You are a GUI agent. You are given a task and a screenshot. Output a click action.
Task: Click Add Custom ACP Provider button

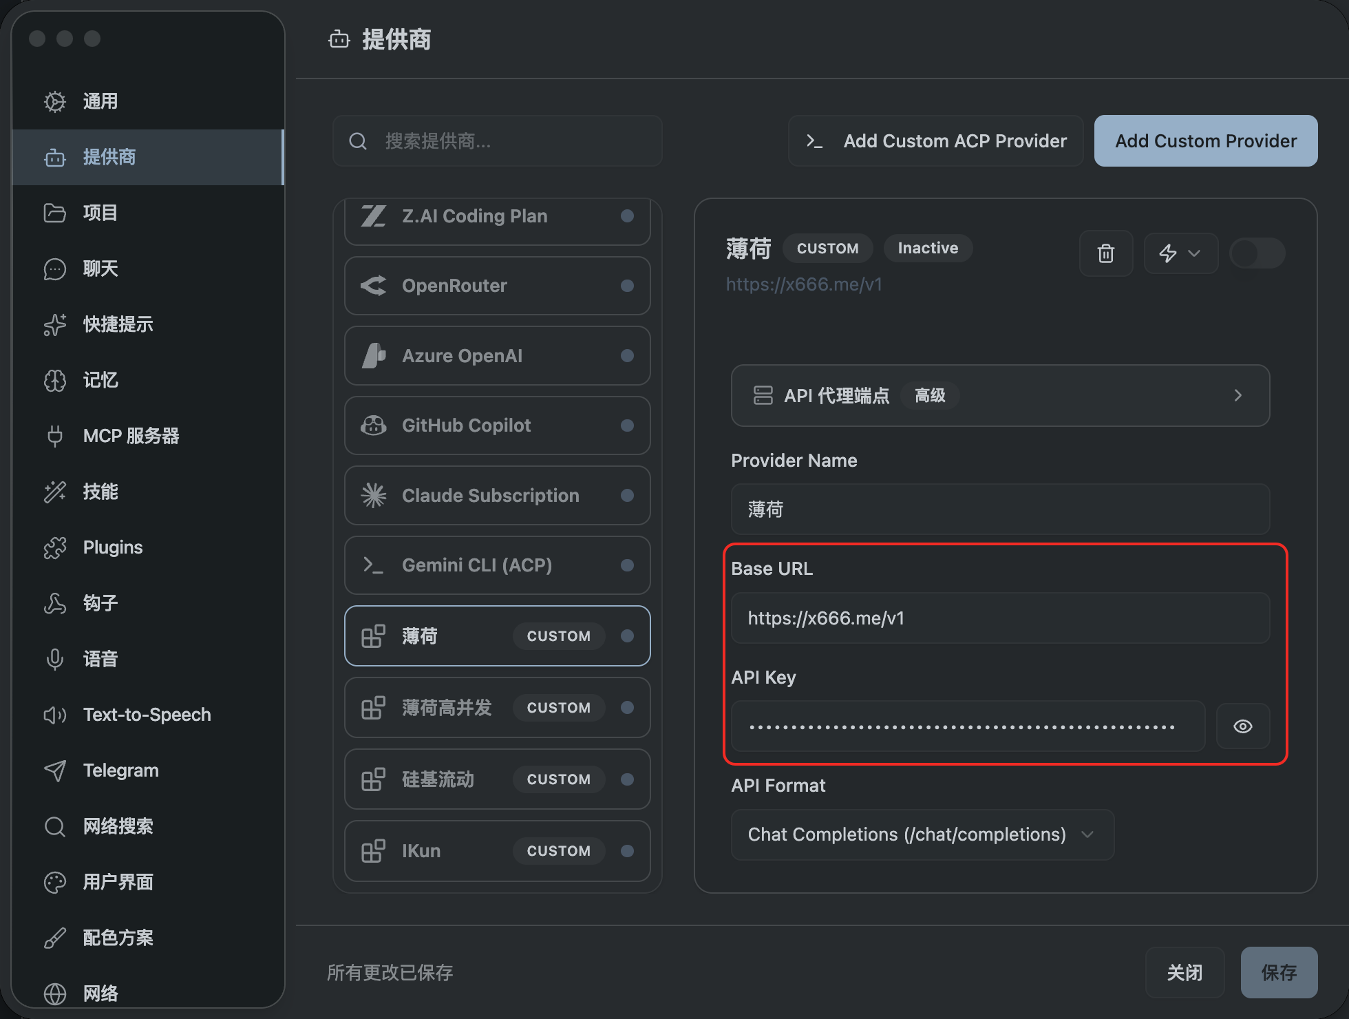click(935, 140)
